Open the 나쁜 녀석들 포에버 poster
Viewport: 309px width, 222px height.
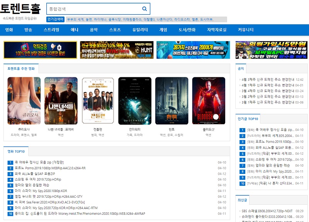(x=61, y=101)
